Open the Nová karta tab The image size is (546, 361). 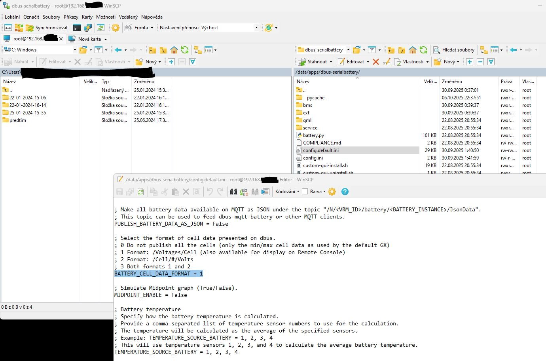click(x=89, y=39)
